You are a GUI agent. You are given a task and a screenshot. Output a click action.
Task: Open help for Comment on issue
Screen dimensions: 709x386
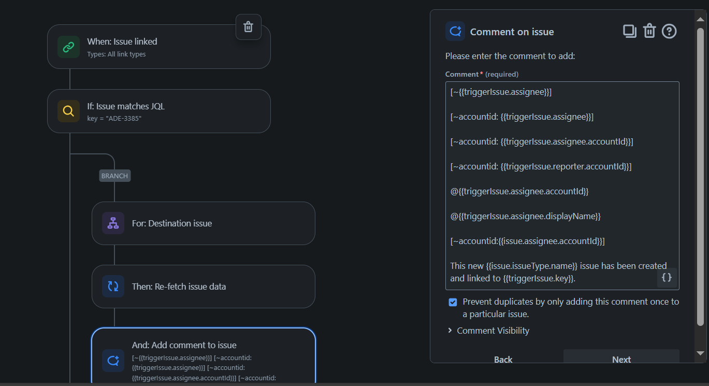pyautogui.click(x=669, y=32)
